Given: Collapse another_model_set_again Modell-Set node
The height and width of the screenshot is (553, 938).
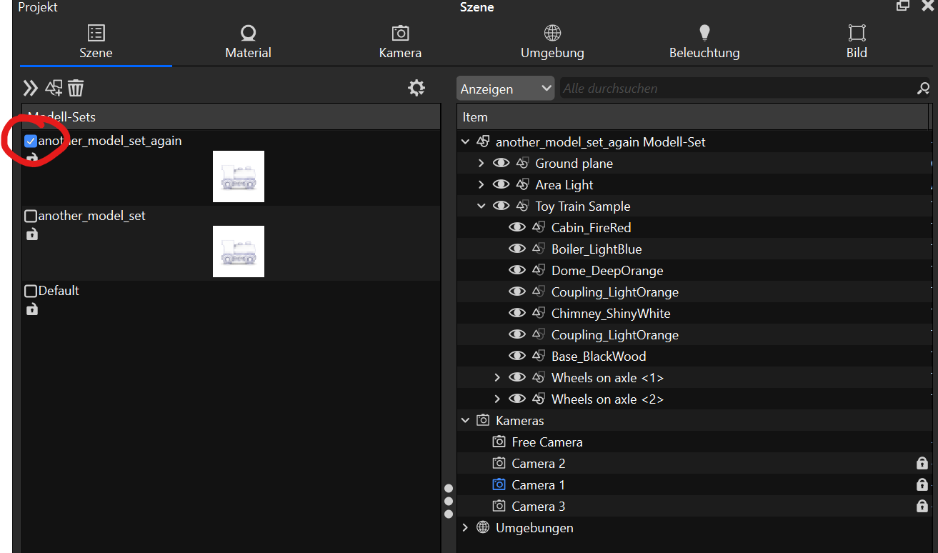Looking at the screenshot, I should click(466, 142).
